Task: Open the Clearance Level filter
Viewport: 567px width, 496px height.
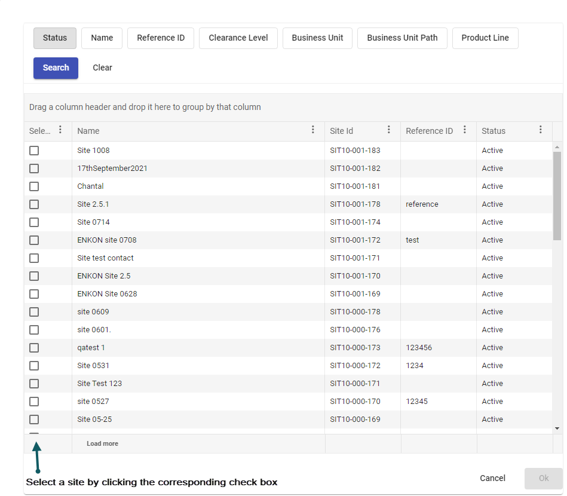Action: [238, 38]
